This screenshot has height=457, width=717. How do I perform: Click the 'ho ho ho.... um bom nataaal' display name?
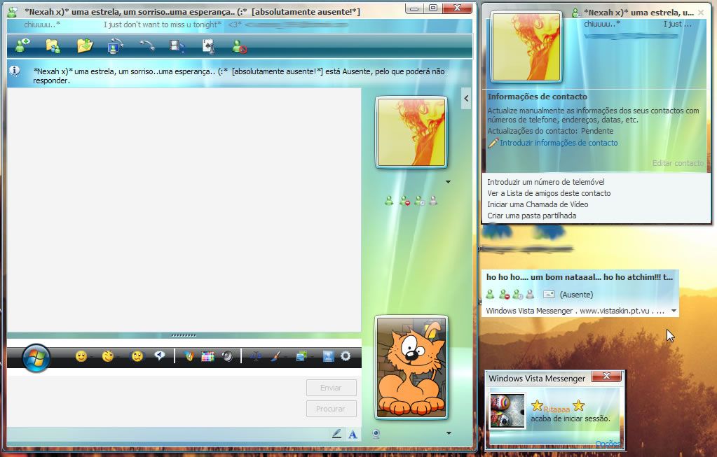tap(580, 277)
